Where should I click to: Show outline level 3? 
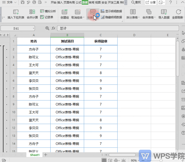(8, 35)
